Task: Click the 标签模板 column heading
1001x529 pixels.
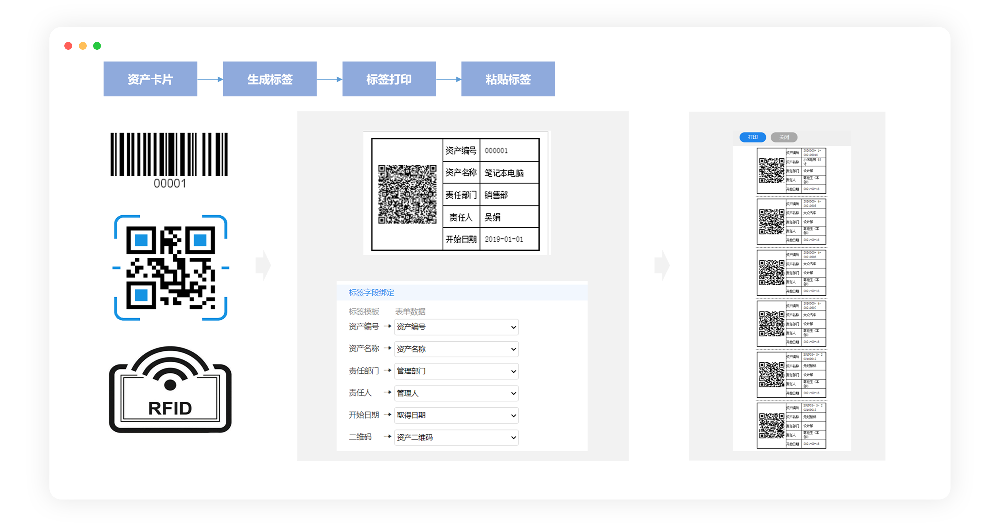Action: [364, 312]
